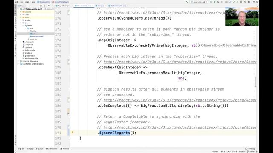Viewport: 273px width, 153px height.
Task: Open the Run tool window button
Action: coord(40,149)
